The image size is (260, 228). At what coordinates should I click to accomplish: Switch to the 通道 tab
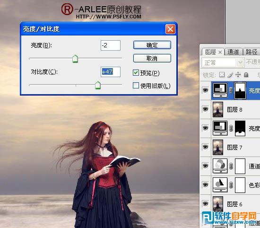233,52
